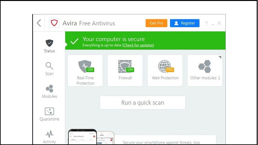Click the PRO badge on Web Protection
The width and height of the screenshot is (258, 145).
pos(170,70)
